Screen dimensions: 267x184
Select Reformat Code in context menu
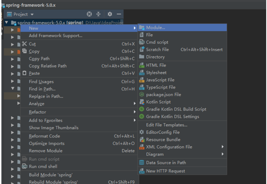click(44, 136)
